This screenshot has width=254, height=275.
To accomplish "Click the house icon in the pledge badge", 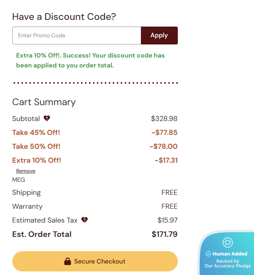I will coord(227,242).
